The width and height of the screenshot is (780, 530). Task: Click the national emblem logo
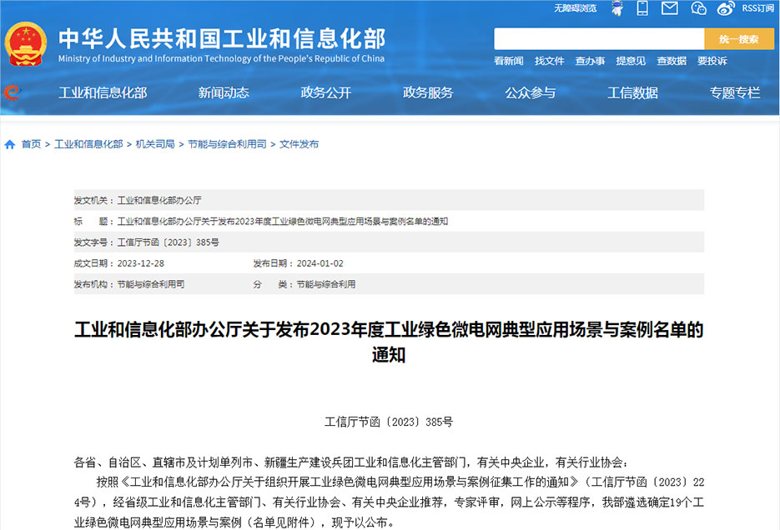tap(27, 44)
